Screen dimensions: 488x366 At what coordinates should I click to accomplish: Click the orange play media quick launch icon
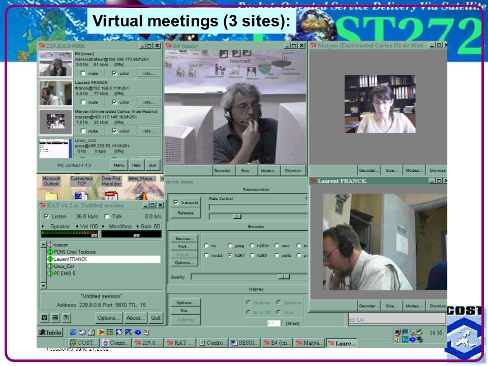coord(101,332)
